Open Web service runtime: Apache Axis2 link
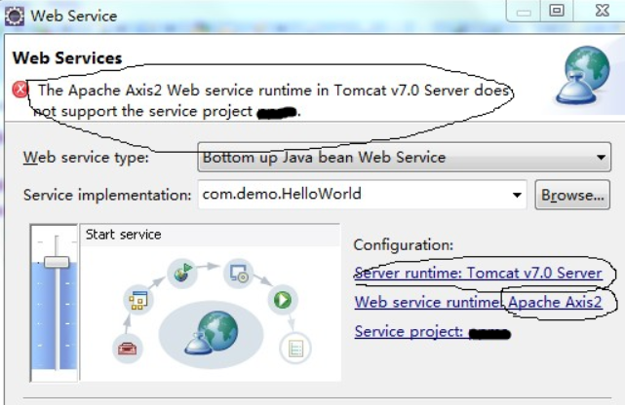The width and height of the screenshot is (625, 405). [x=479, y=302]
